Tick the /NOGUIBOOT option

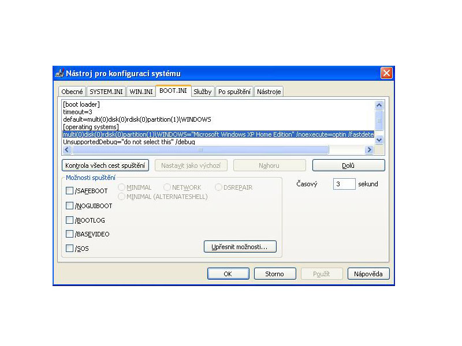click(x=69, y=206)
